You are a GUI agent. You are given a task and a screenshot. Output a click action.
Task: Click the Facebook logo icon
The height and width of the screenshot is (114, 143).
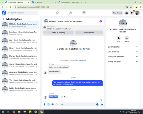4,13
